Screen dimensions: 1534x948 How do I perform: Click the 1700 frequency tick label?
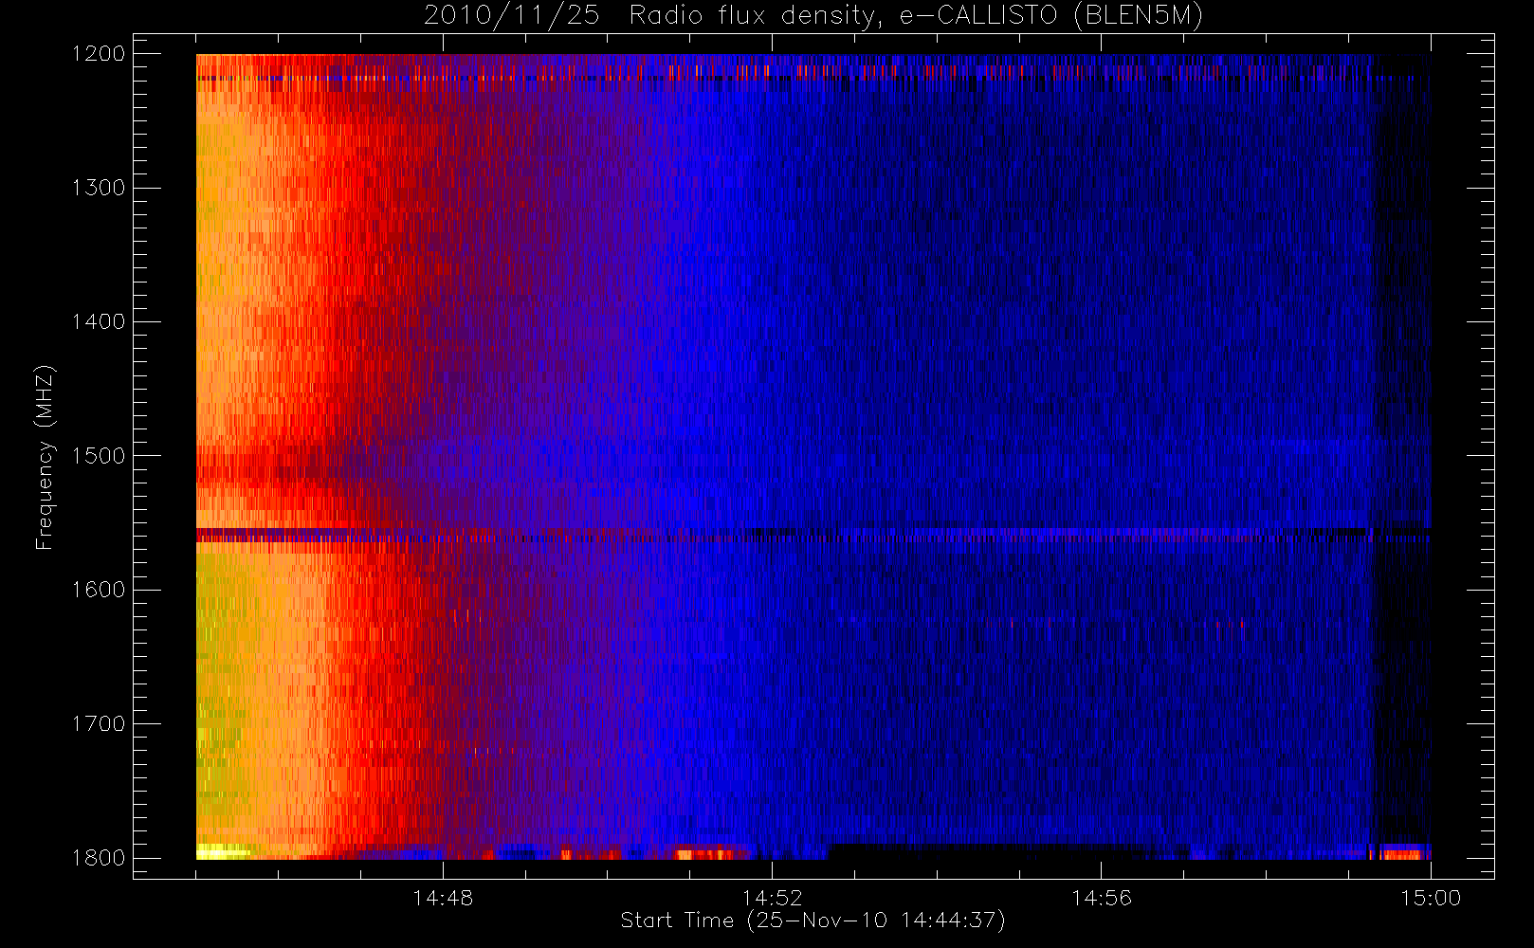(99, 723)
